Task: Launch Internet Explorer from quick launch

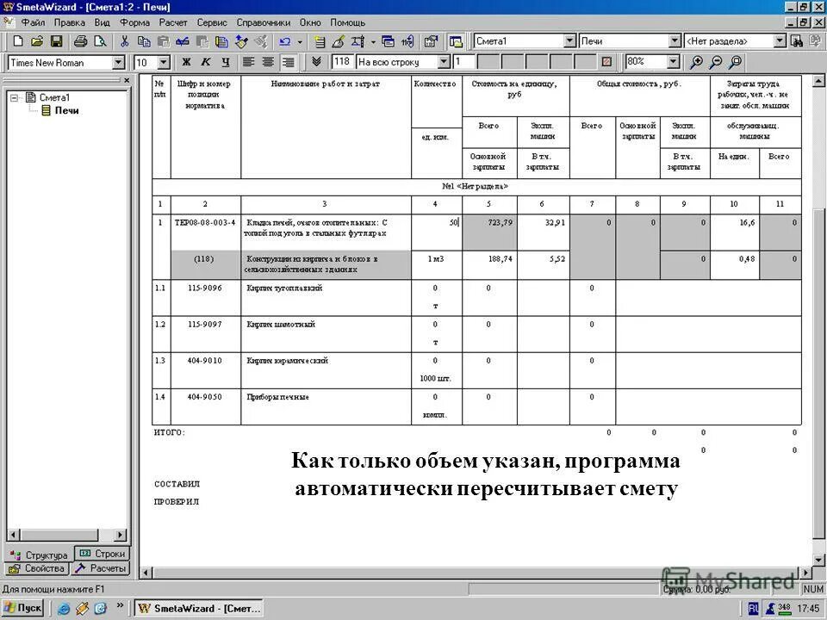Action: click(63, 609)
